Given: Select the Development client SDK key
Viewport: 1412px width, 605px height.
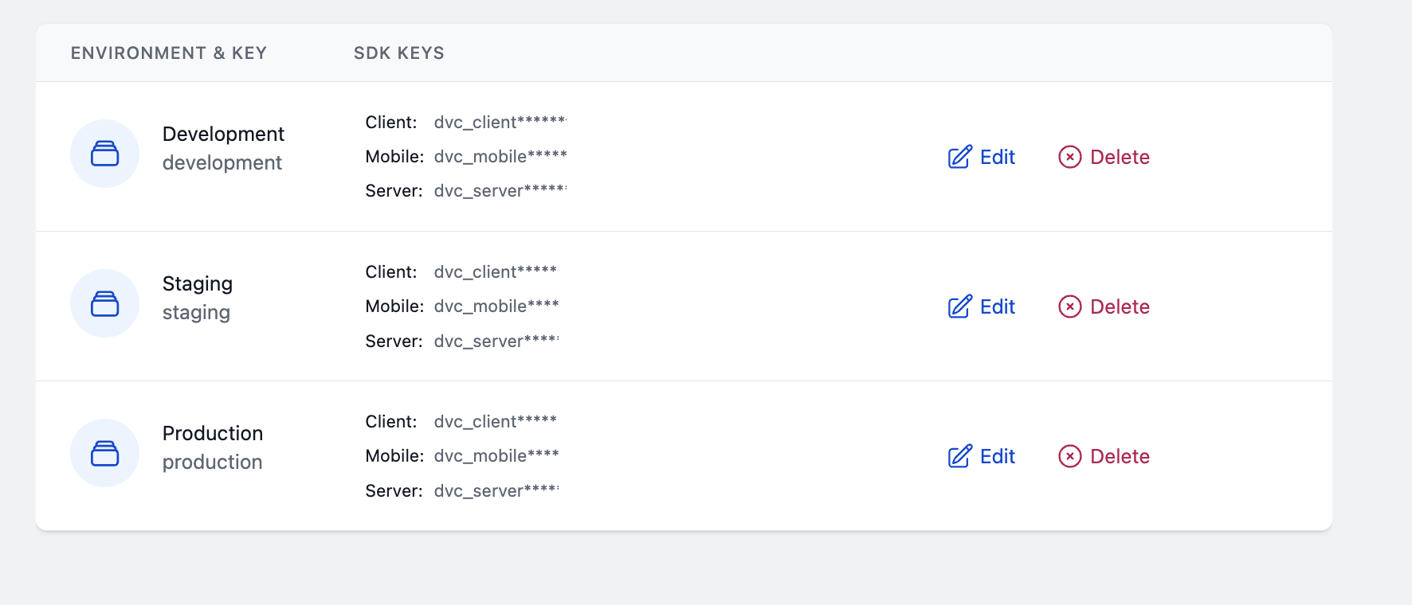Looking at the screenshot, I should point(500,123).
